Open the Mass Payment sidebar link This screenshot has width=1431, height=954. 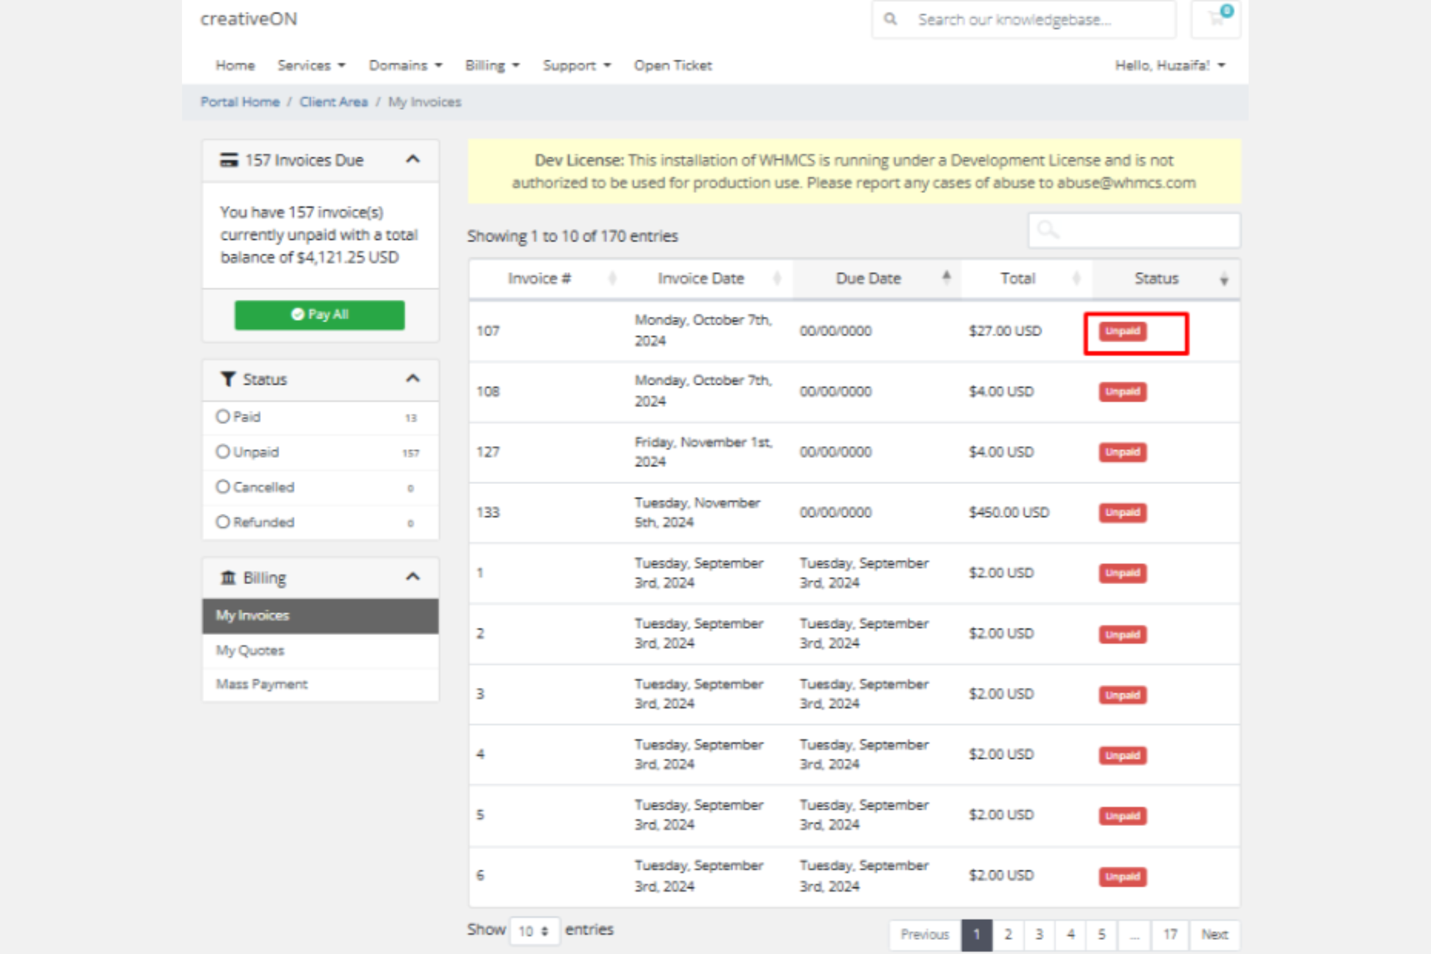coord(261,684)
